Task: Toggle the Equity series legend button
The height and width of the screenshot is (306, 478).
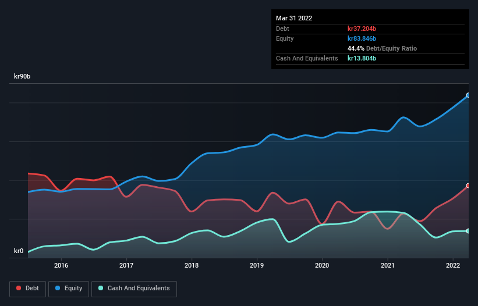Action: pos(69,289)
